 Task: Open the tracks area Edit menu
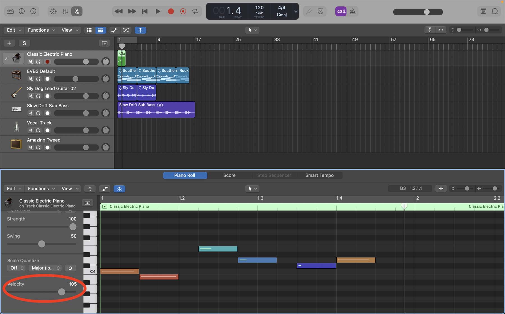click(14, 30)
